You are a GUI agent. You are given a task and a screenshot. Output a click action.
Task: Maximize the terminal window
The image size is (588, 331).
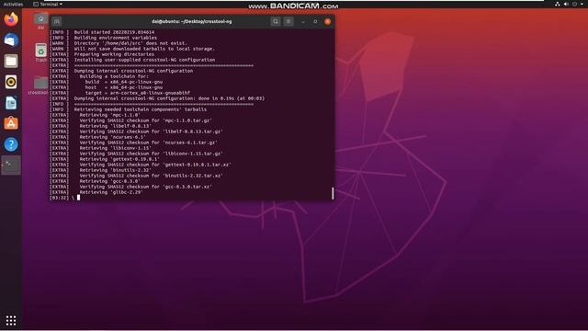pyautogui.click(x=315, y=21)
